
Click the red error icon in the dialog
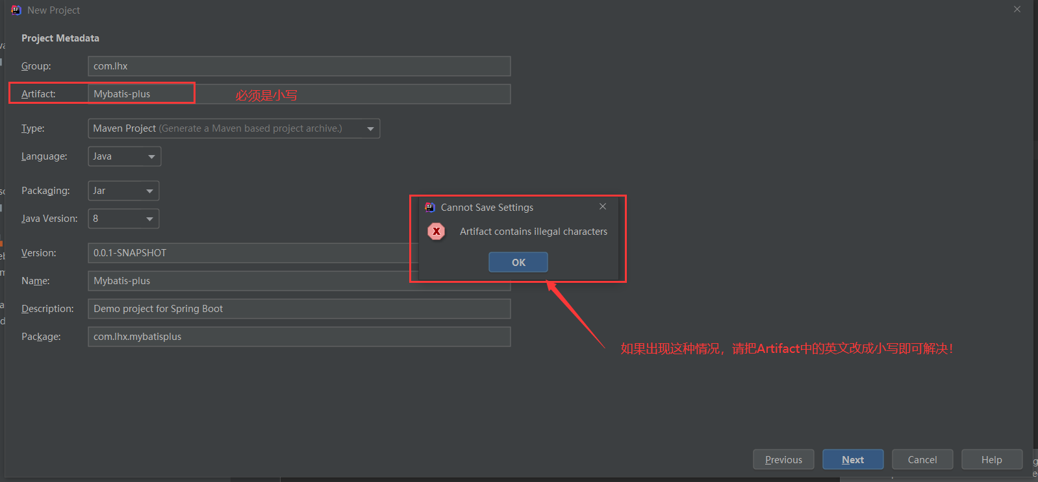pyautogui.click(x=437, y=231)
